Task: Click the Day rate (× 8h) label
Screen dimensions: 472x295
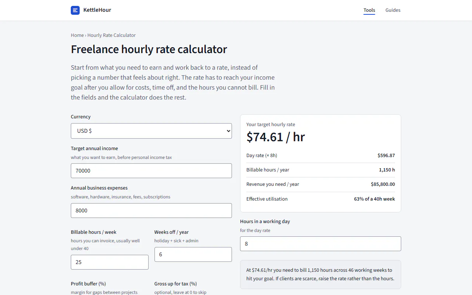Action: point(261,156)
